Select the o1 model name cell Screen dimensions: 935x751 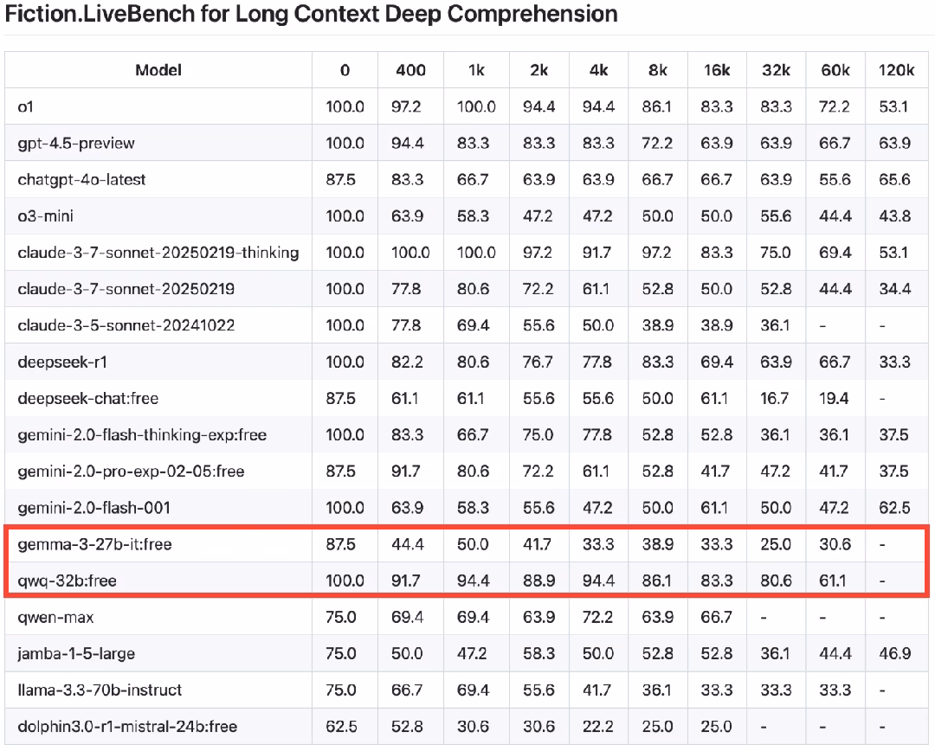coord(26,107)
